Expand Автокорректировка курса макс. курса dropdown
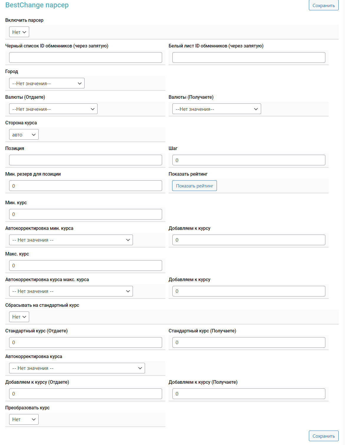 (71, 291)
